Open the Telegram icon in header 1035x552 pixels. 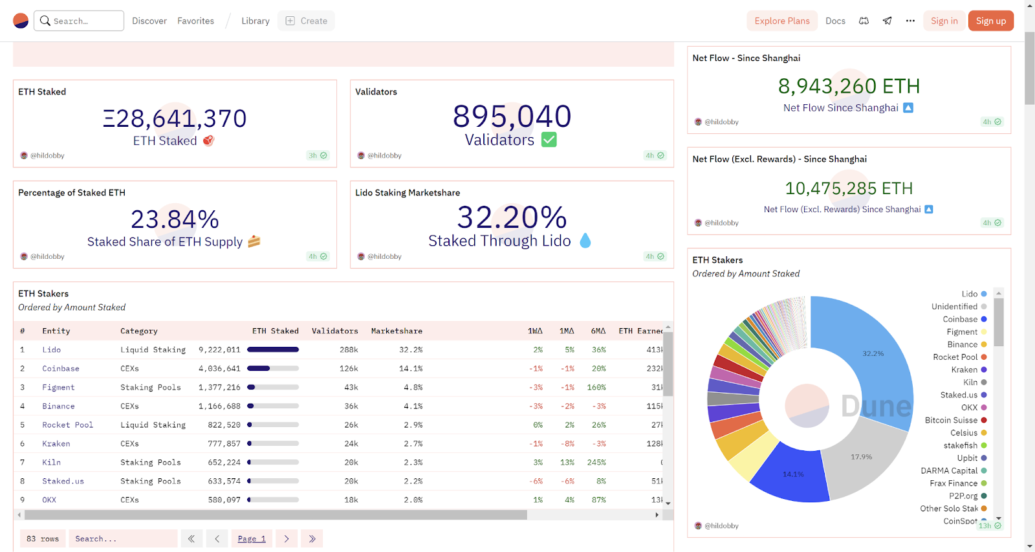(x=887, y=21)
